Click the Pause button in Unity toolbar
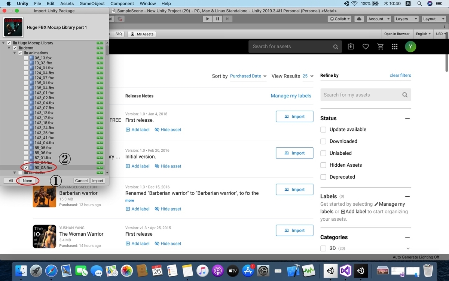Image resolution: width=449 pixels, height=281 pixels. coord(217,19)
